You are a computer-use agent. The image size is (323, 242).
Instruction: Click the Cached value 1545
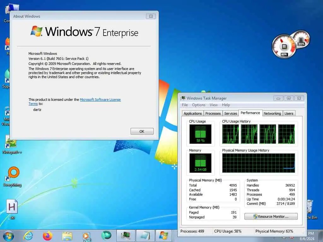tap(233, 190)
